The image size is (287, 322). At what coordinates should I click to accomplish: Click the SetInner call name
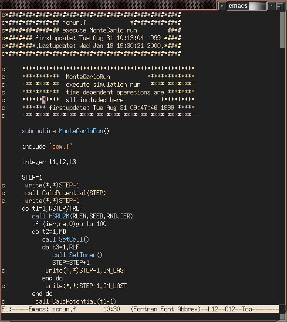coord(83,255)
